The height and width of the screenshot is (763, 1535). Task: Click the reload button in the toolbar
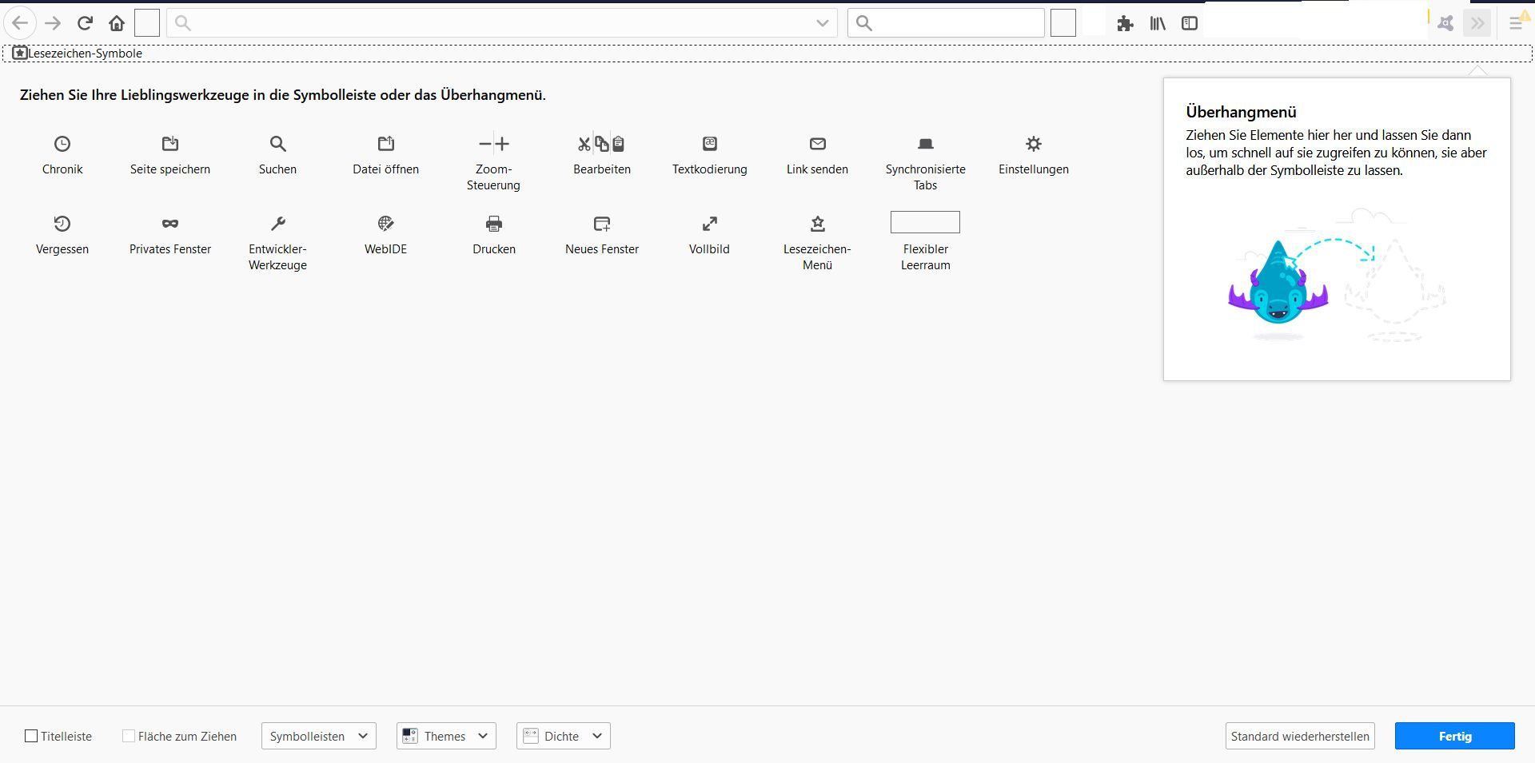tap(85, 23)
